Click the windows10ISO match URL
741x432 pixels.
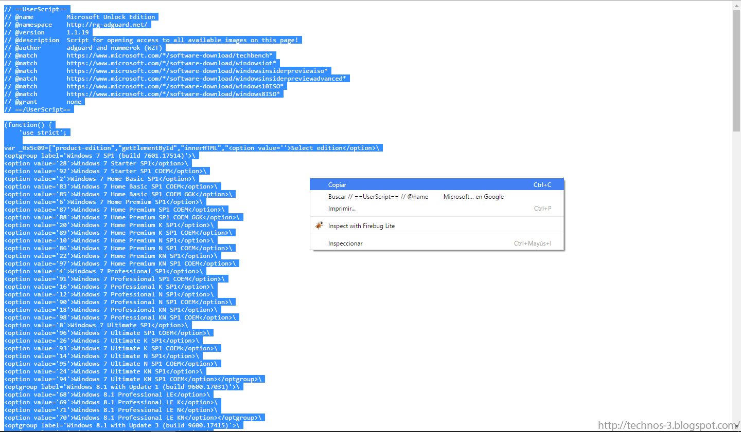pos(175,86)
